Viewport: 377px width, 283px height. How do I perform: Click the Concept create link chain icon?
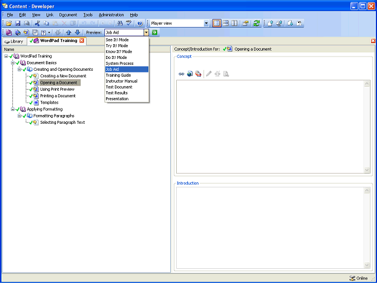[x=181, y=74]
